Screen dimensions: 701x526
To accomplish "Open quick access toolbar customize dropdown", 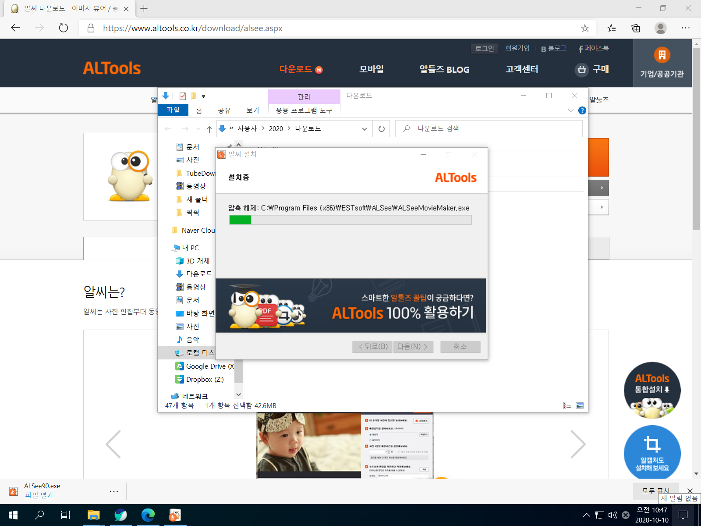I will pyautogui.click(x=203, y=96).
